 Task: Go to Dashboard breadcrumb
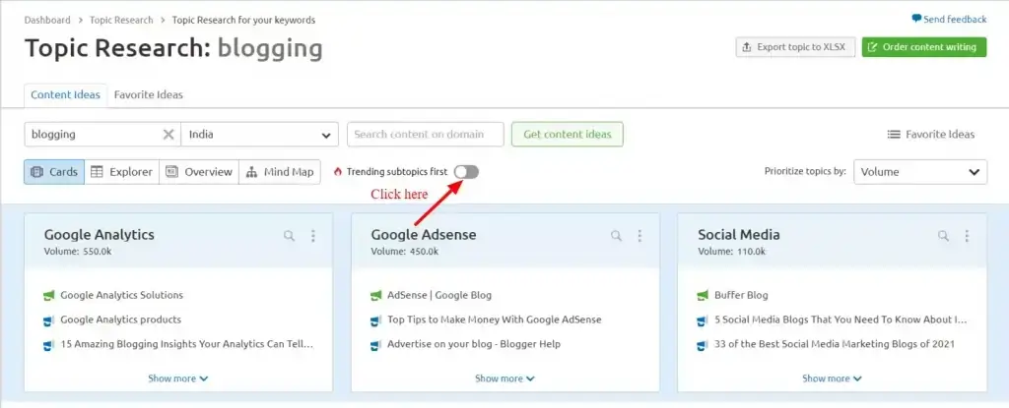tap(47, 20)
